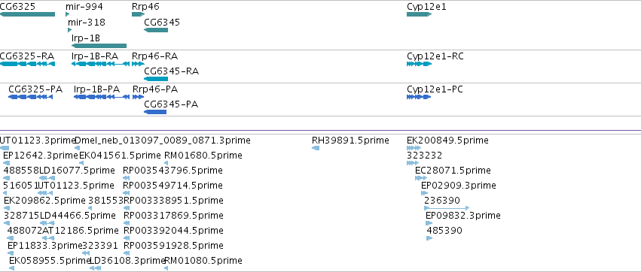641x272 pixels.
Task: Open the EP11833.3prime EST label
Action: pyautogui.click(x=45, y=246)
